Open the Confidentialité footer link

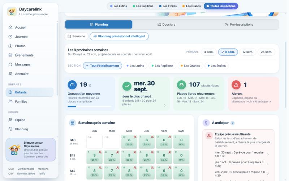pyautogui.click(x=26, y=169)
